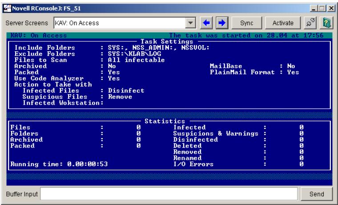Click 'Renamed' statistic label
The height and width of the screenshot is (205, 338).
tap(187, 158)
